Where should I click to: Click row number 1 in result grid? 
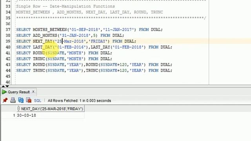click(x=14, y=116)
